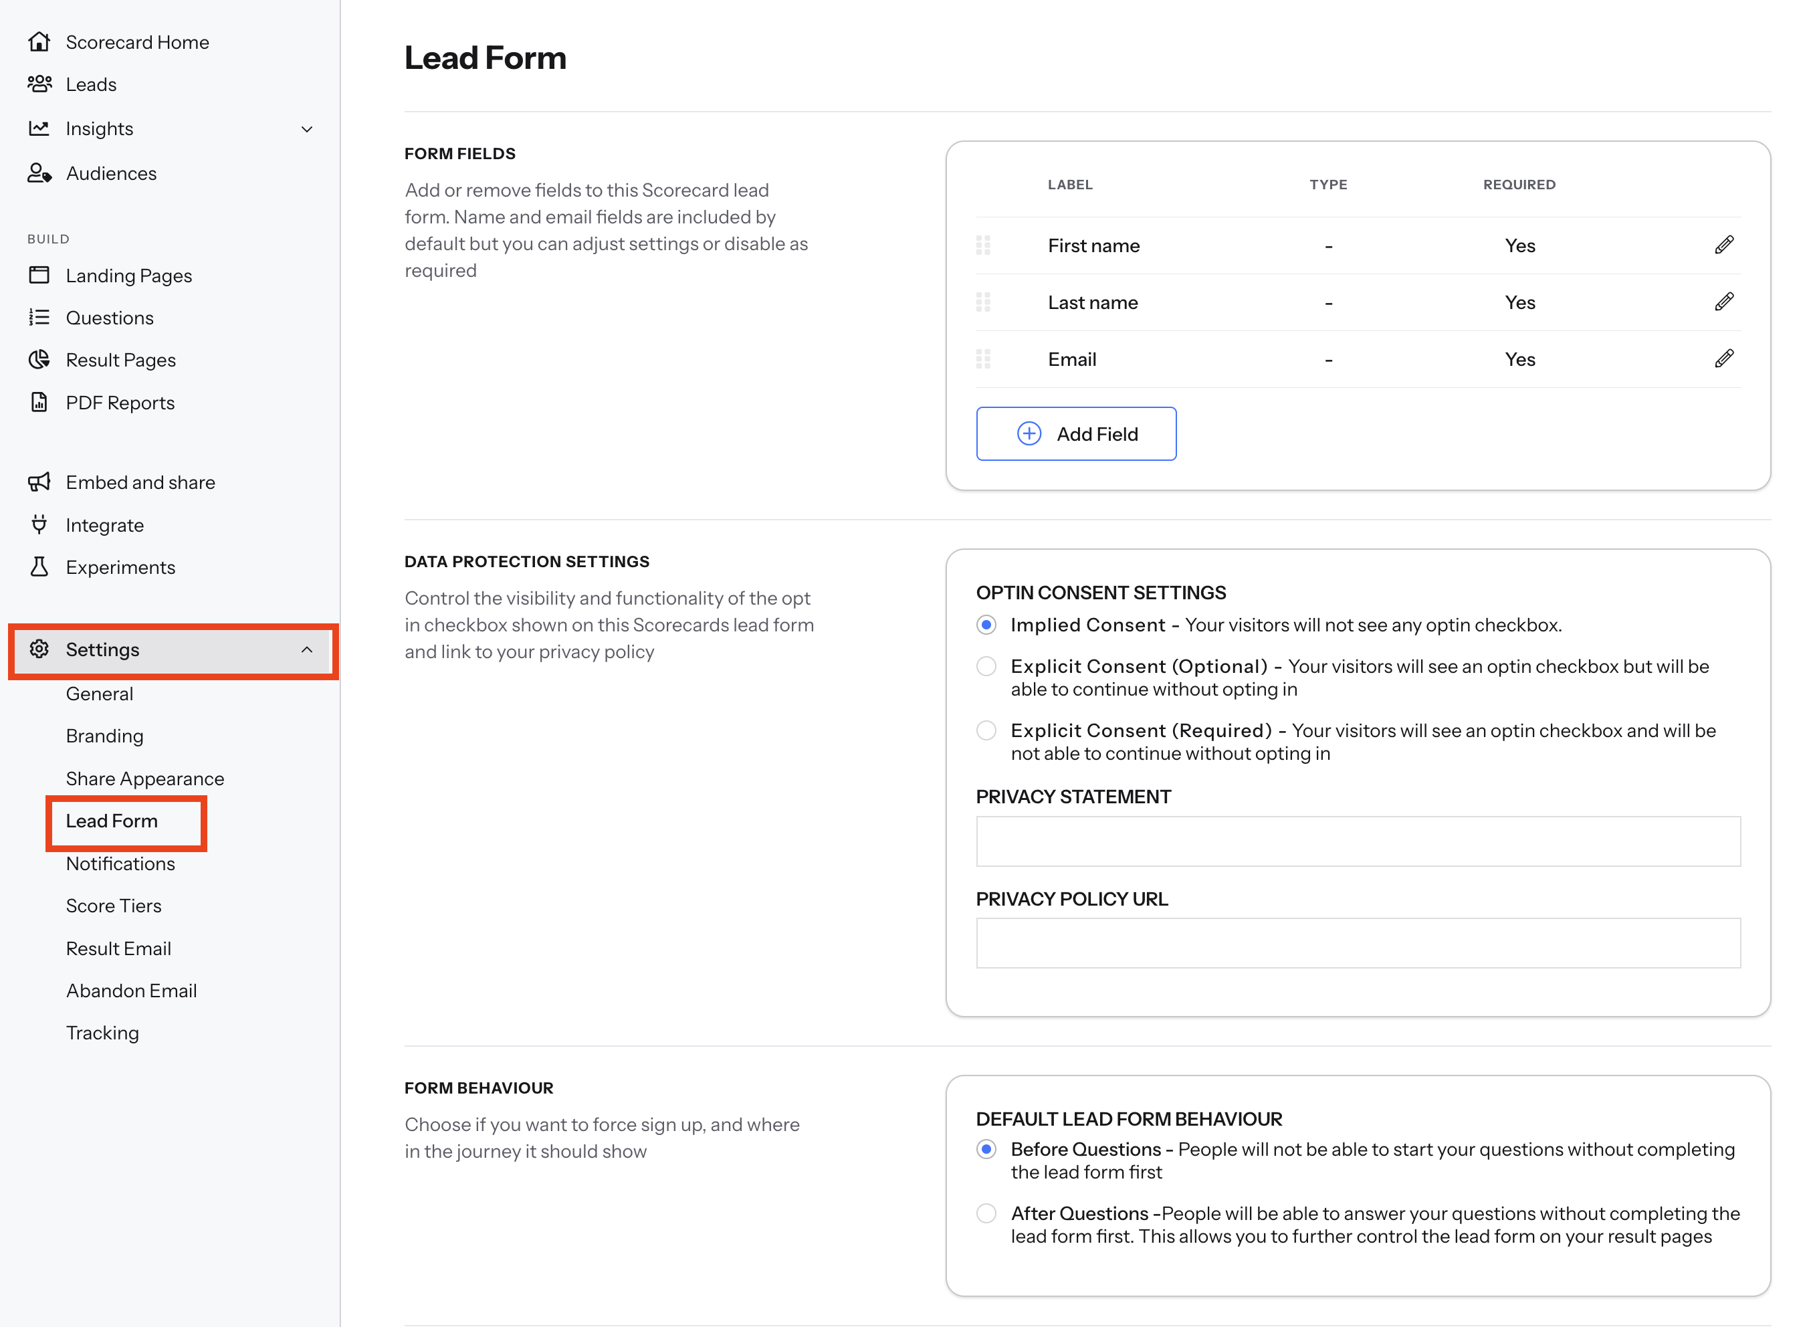1811x1327 pixels.
Task: Open Audiences page
Action: click(111, 173)
